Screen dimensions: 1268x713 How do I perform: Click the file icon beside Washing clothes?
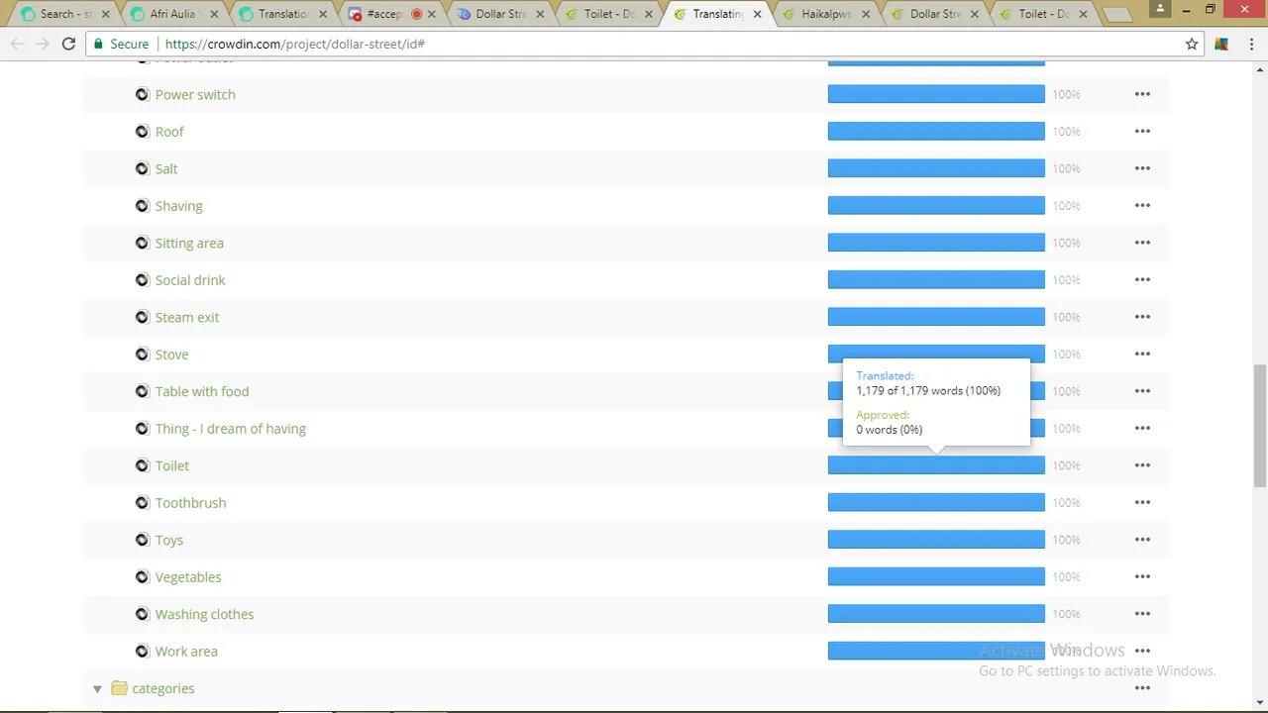pos(142,614)
